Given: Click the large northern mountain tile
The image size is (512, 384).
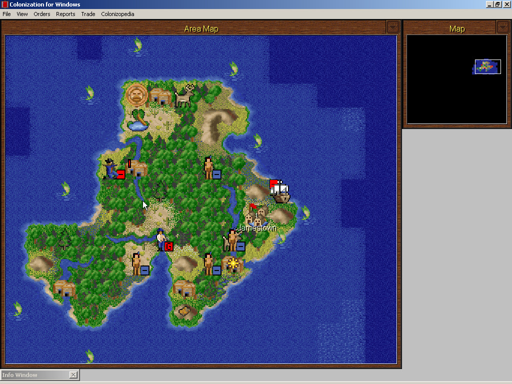Looking at the screenshot, I should click(218, 125).
